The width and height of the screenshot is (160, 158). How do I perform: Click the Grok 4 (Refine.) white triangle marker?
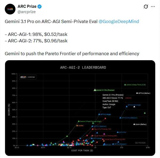(x=134, y=124)
